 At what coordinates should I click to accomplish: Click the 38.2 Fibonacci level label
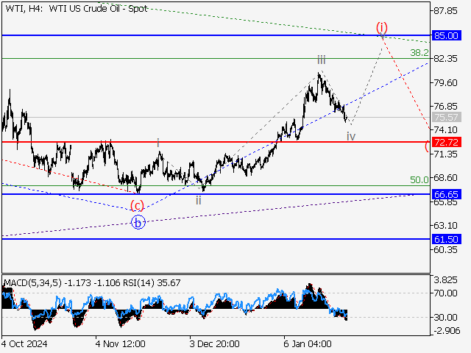click(419, 53)
